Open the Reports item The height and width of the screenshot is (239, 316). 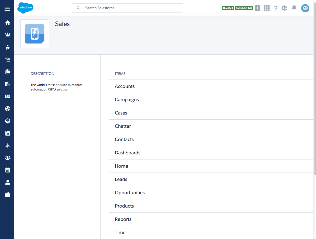click(211, 219)
